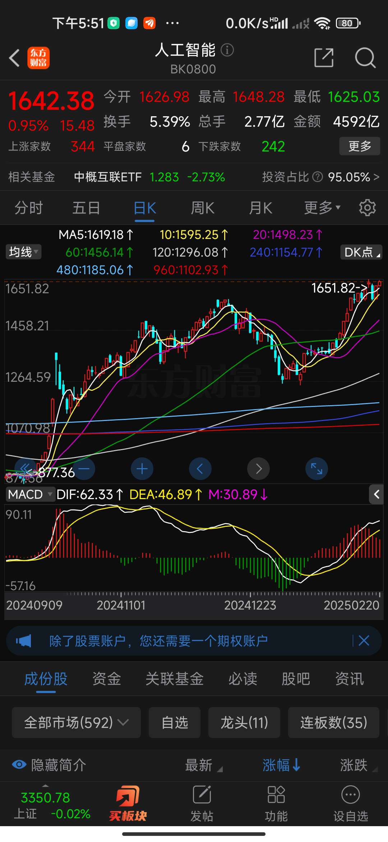The height and width of the screenshot is (842, 388).
Task: Show info icon next to 人工智能
Action: (227, 50)
